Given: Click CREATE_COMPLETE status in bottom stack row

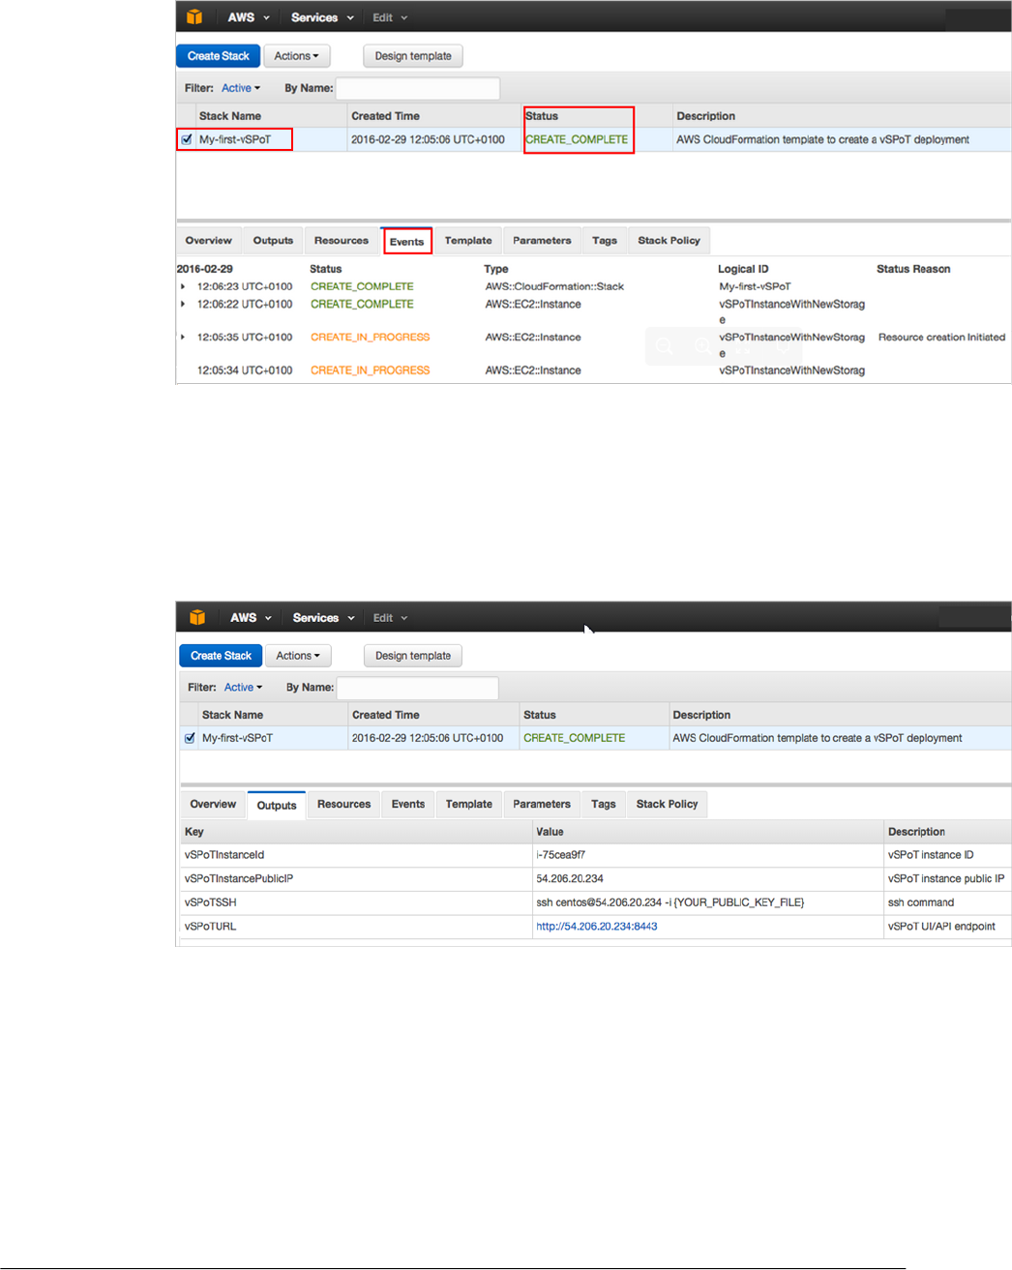Looking at the screenshot, I should (x=575, y=738).
